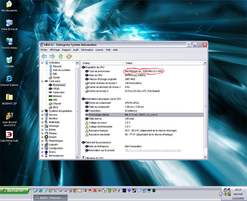
Task: Select the Périphériques tree node
Action: tap(56, 141)
